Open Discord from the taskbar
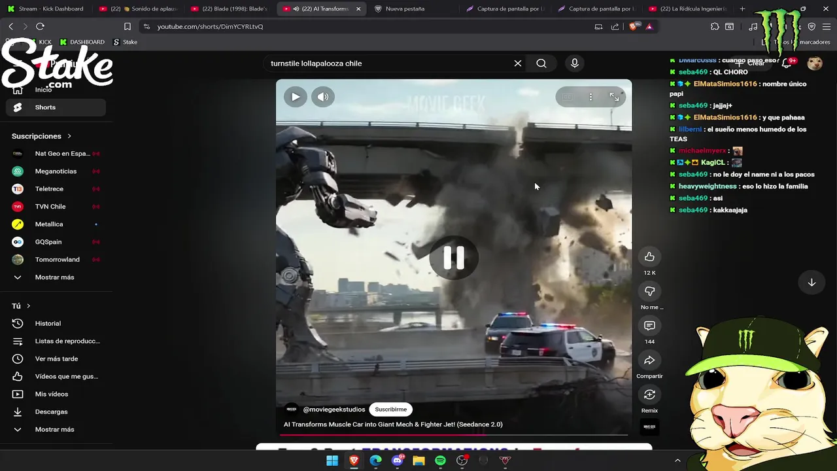 [x=397, y=461]
